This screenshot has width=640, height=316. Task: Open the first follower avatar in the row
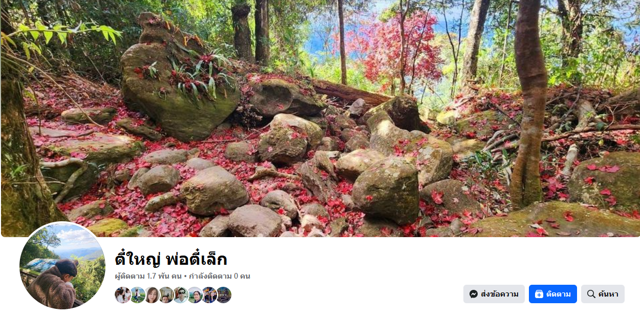click(x=123, y=295)
